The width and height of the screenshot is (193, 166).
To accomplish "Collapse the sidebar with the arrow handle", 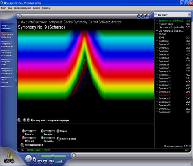I will [x=16, y=80].
